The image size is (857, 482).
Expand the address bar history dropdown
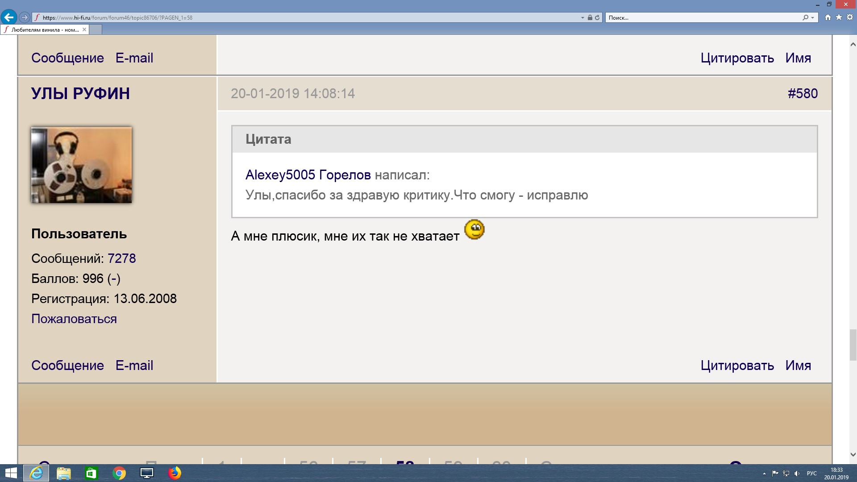[x=582, y=18]
